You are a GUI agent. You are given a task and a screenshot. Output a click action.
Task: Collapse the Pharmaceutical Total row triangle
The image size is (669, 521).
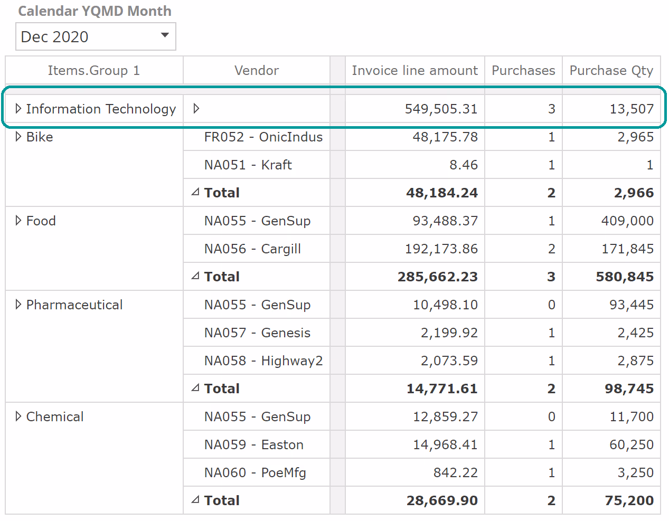pos(195,388)
